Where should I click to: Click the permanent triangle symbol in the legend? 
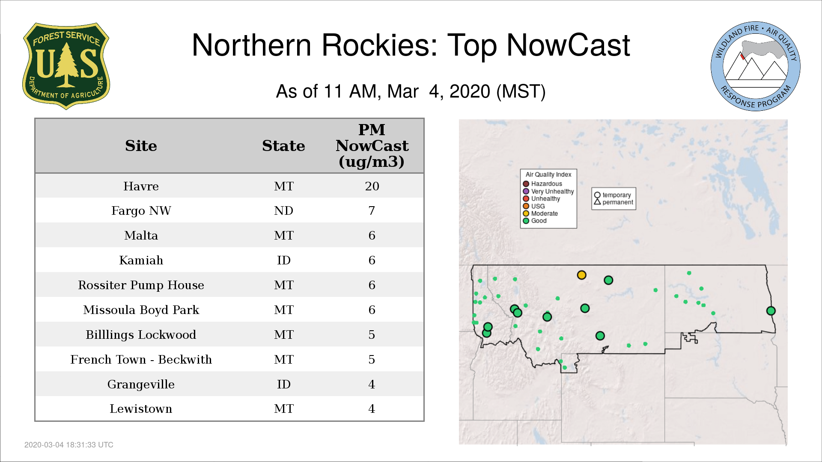[597, 202]
